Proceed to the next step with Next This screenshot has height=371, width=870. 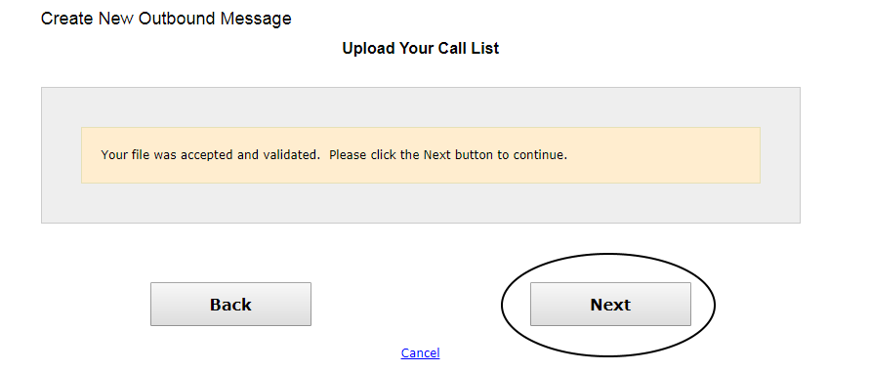click(610, 304)
